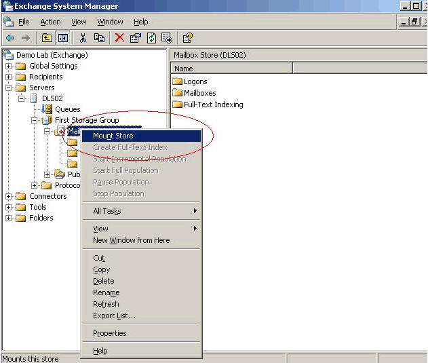Image resolution: width=428 pixels, height=363 pixels.
Task: Click the DLS02 server icon
Action: click(x=33, y=98)
